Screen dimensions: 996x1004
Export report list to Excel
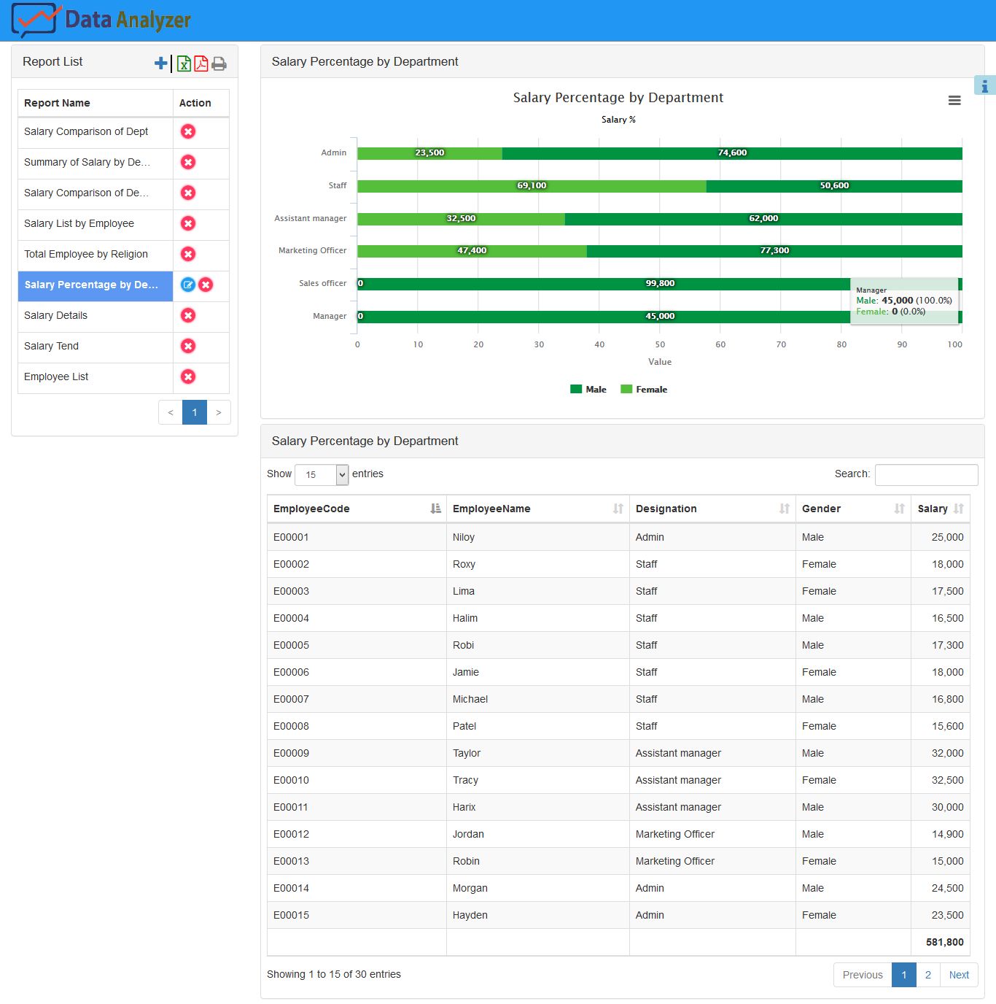pos(184,63)
